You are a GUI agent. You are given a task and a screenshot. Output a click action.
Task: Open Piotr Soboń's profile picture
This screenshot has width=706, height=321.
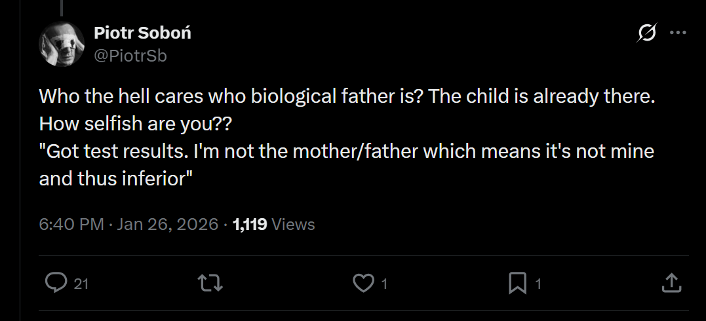(x=62, y=44)
